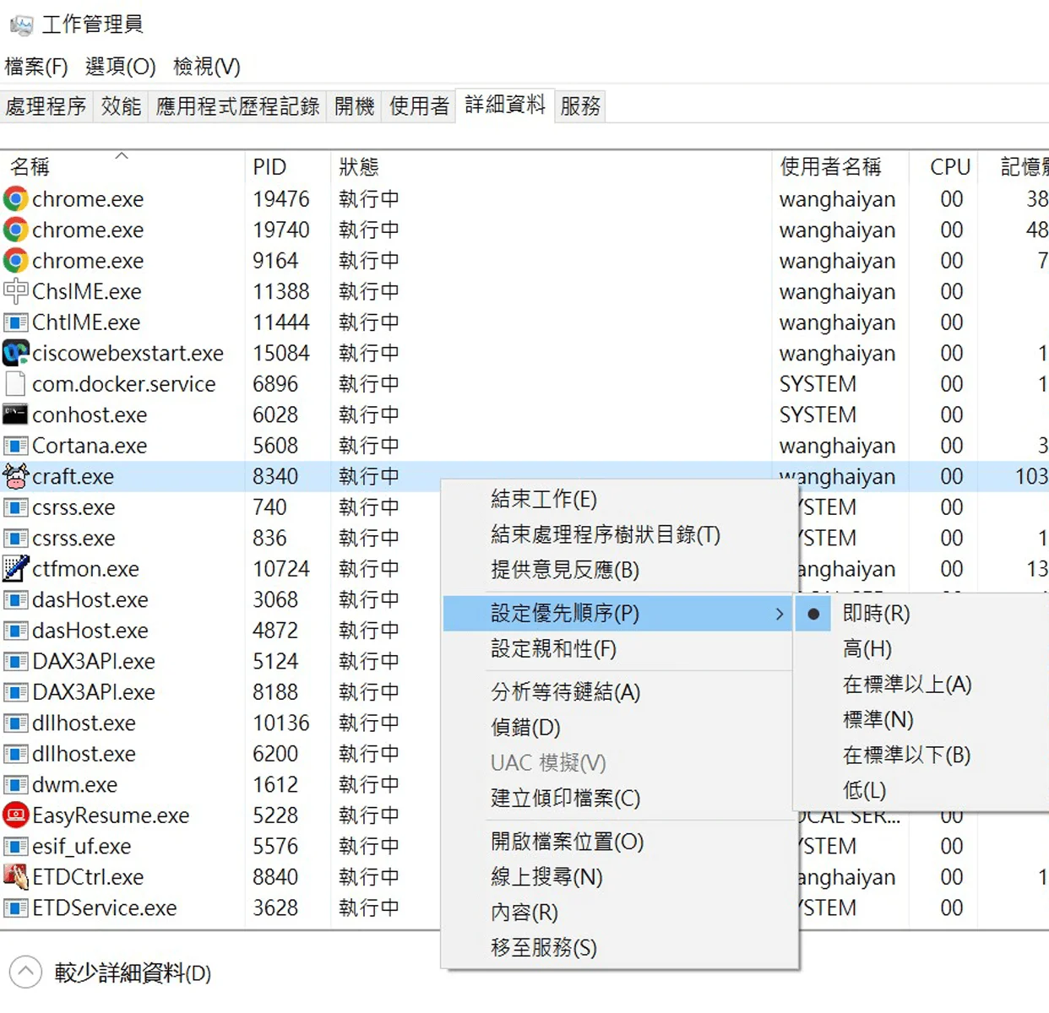Click 結束工作(E) in context menu
1049x1013 pixels.
click(543, 500)
